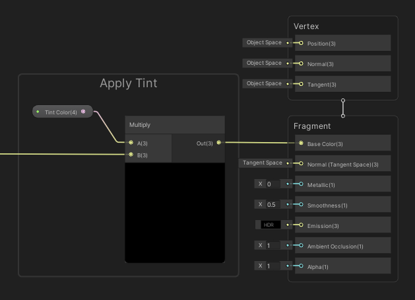This screenshot has width=415, height=300.
Task: Select the Apply Tint group title
Action: (x=128, y=84)
